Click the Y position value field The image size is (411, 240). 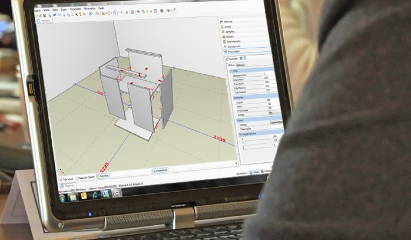point(277,141)
